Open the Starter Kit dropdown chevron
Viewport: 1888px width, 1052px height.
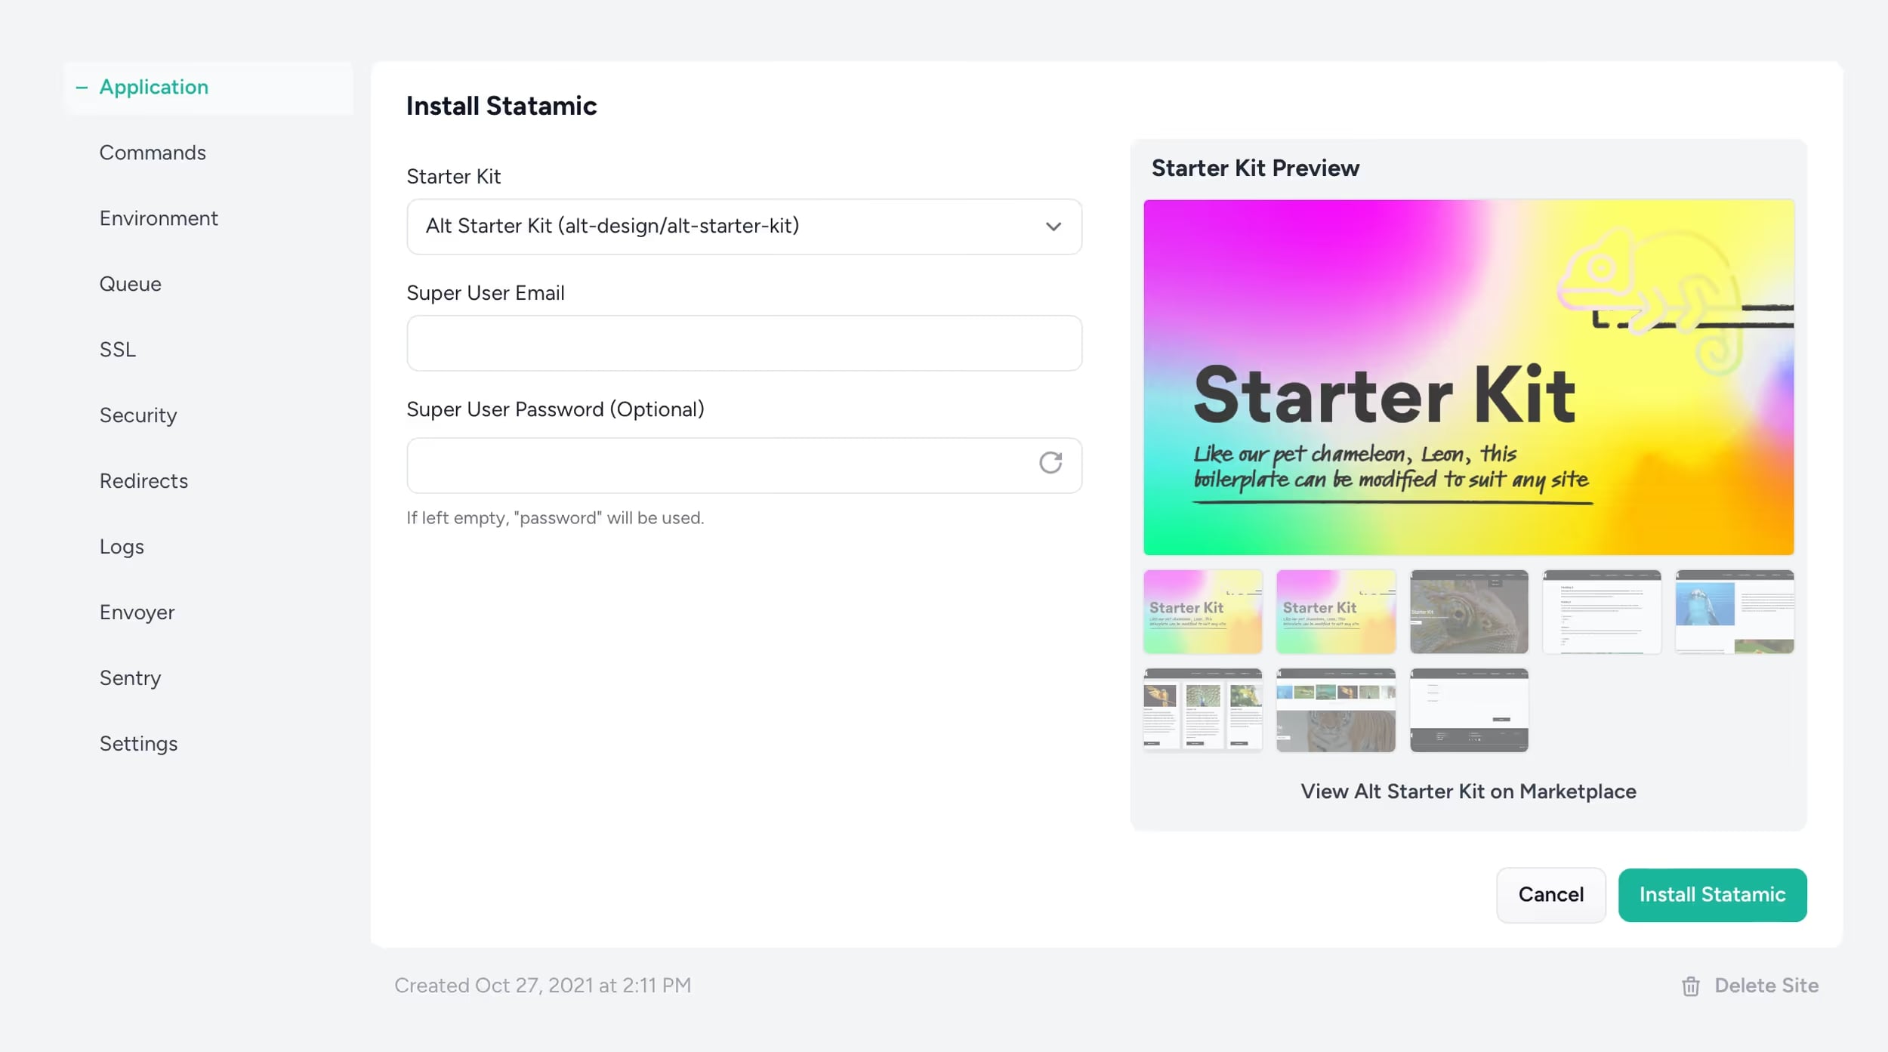pyautogui.click(x=1053, y=227)
